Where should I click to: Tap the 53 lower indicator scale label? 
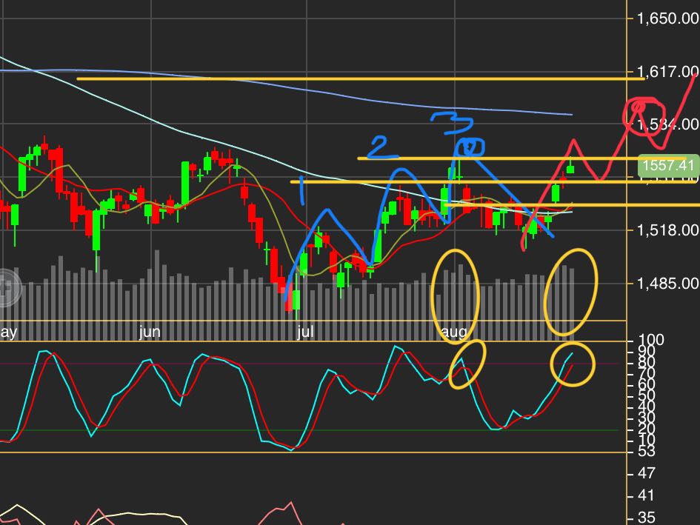click(x=646, y=452)
